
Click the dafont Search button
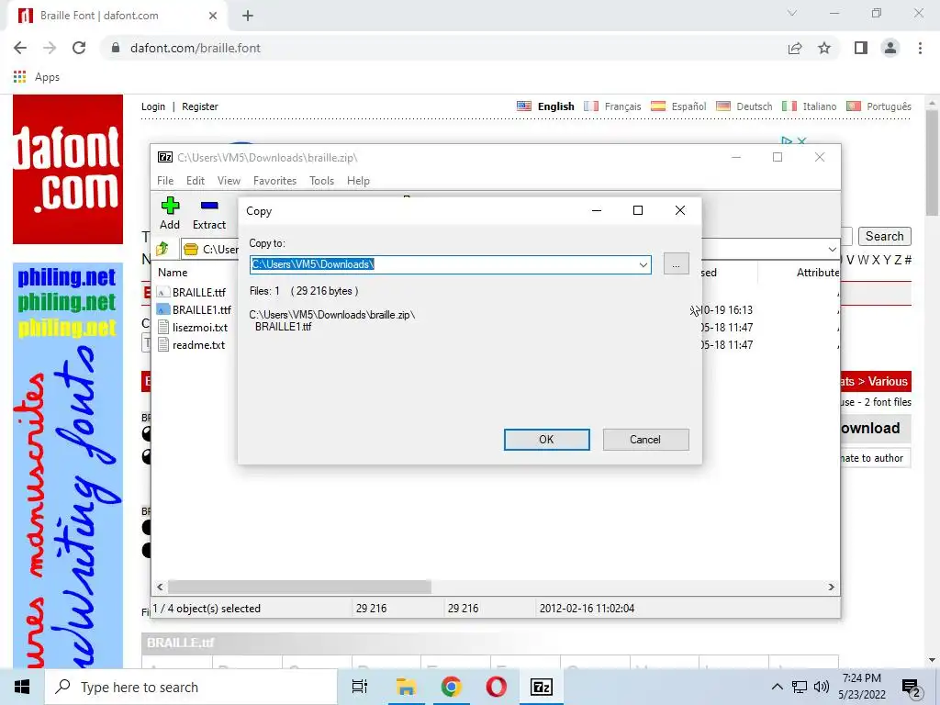(884, 236)
